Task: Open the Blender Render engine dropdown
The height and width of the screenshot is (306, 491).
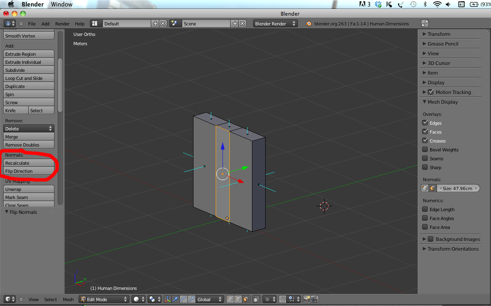Action: tap(275, 24)
